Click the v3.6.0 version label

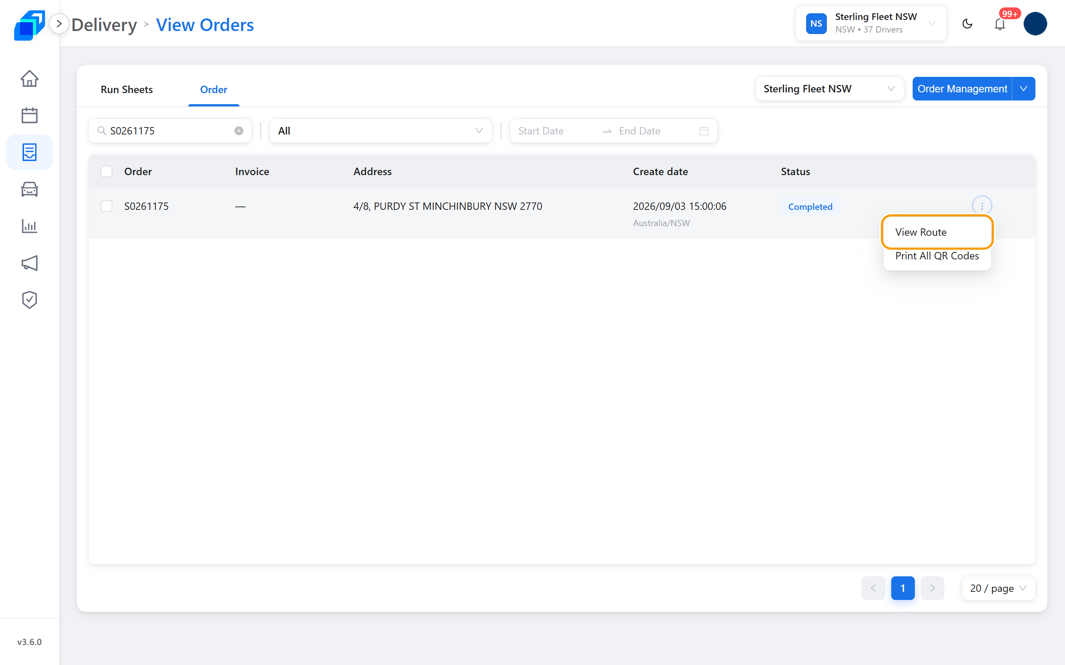[30, 642]
